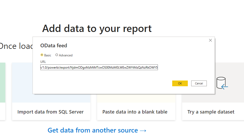Select the Basic radio button
This screenshot has height=133, width=244.
[x=42, y=55]
